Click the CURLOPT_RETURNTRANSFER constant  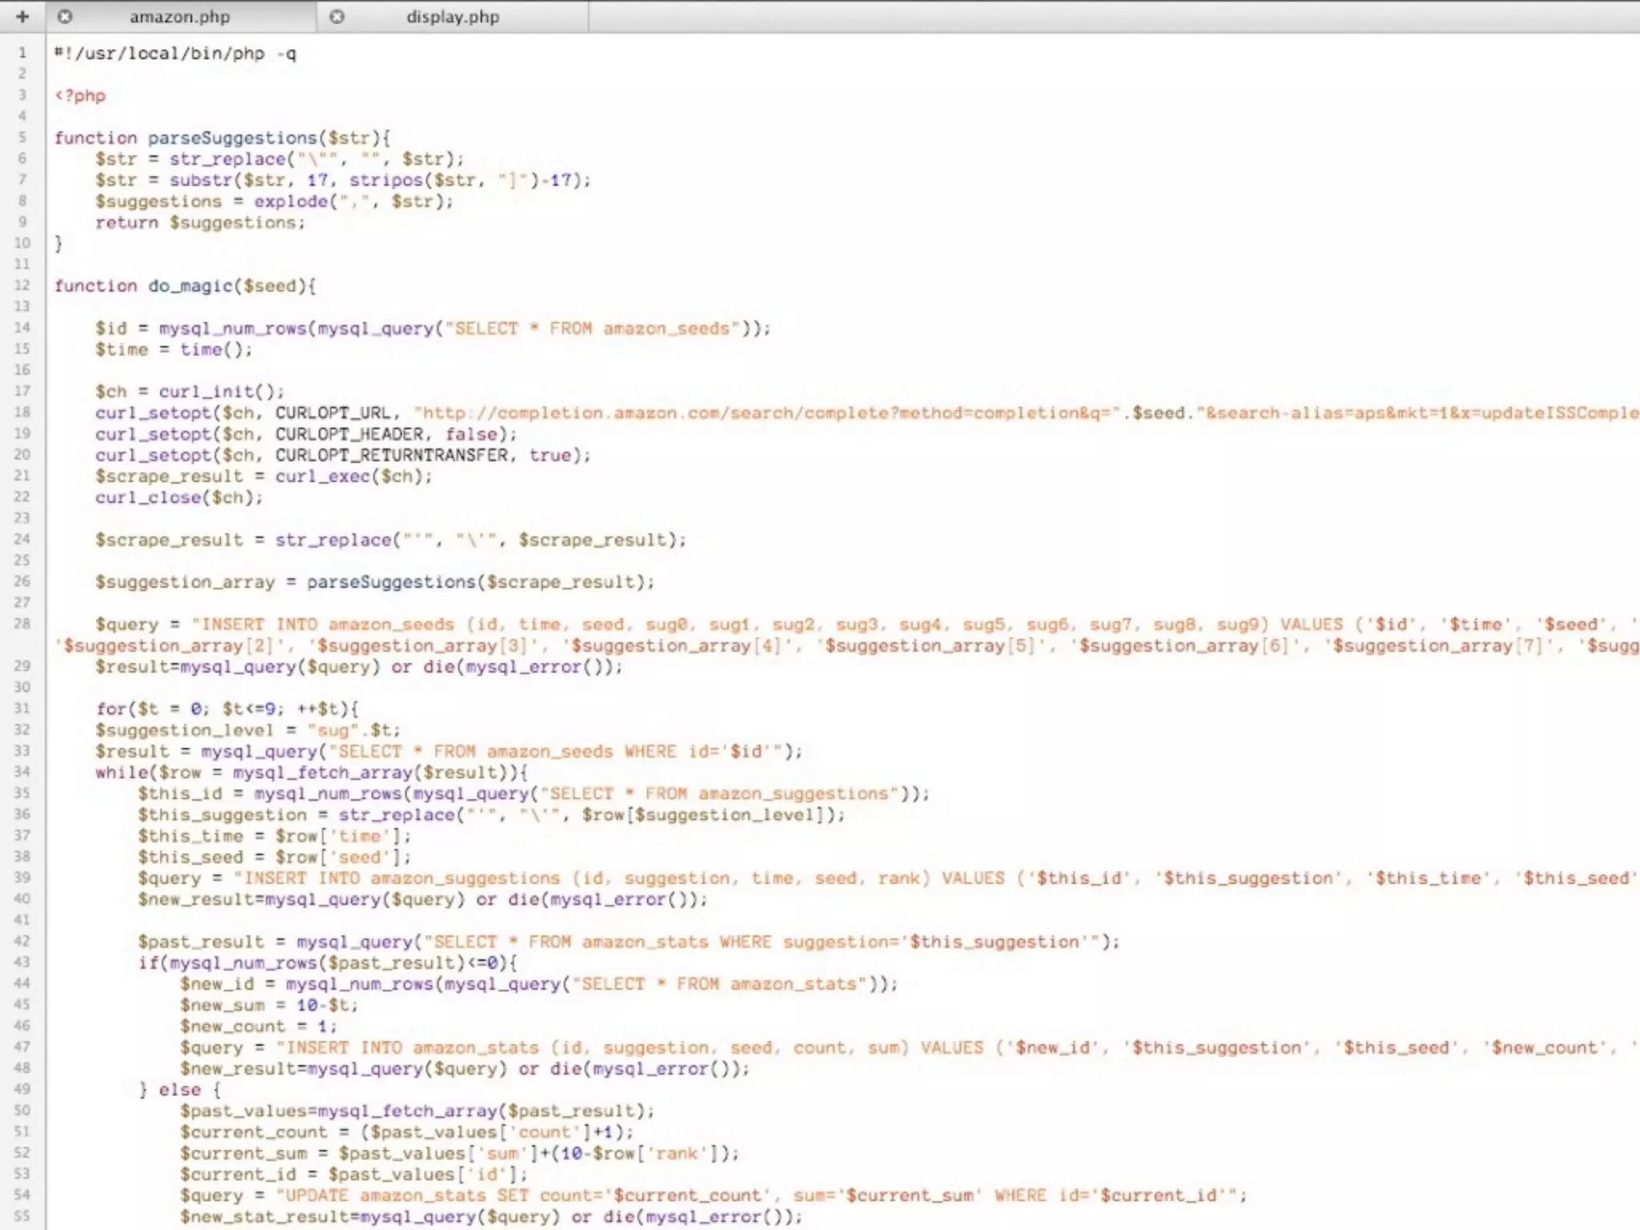point(392,456)
